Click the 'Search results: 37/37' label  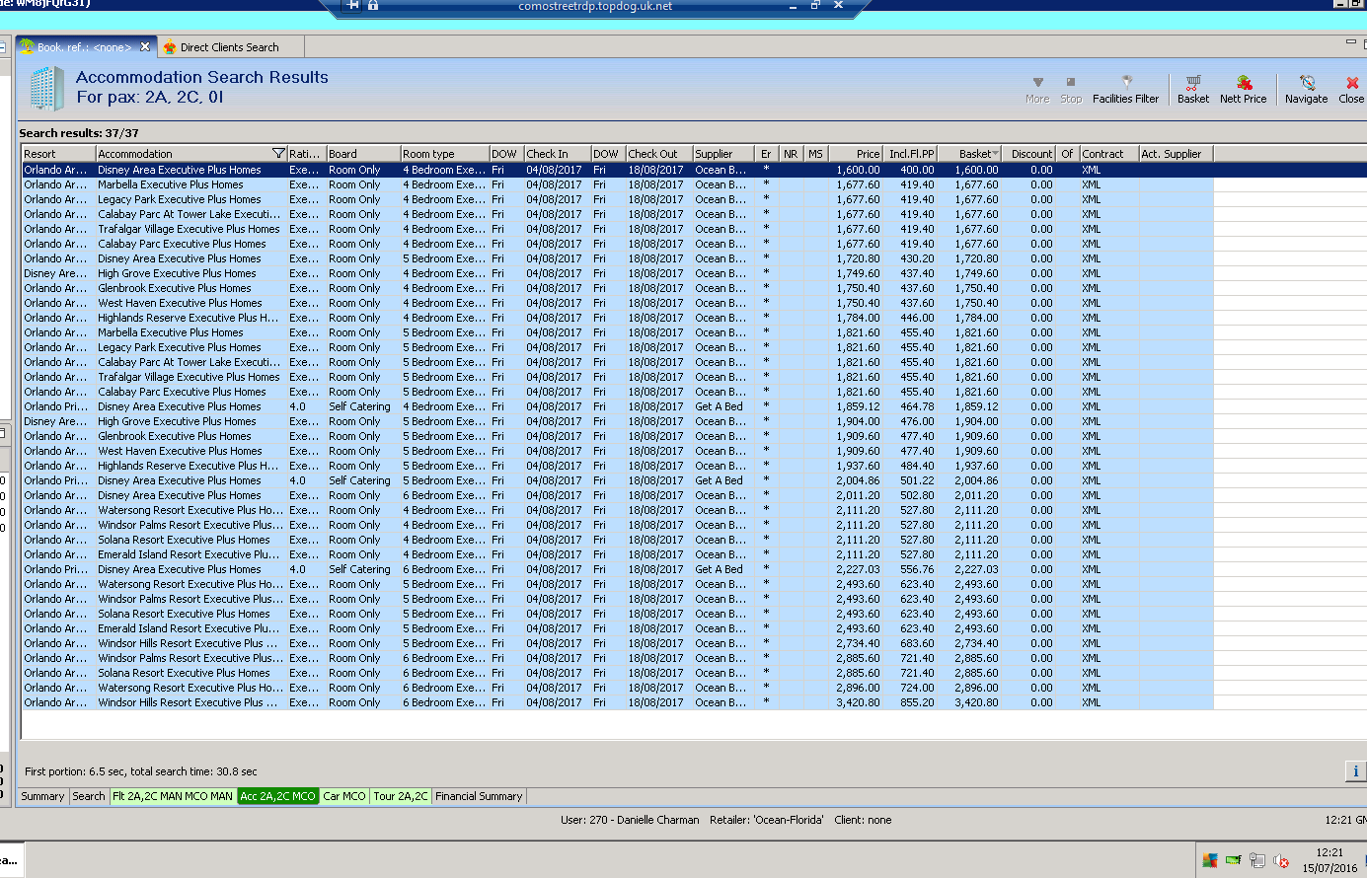coord(79,133)
